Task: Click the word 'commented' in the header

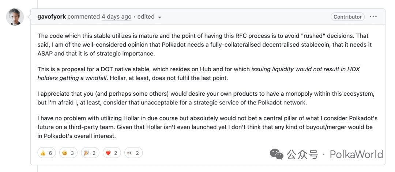Action: click(84, 16)
